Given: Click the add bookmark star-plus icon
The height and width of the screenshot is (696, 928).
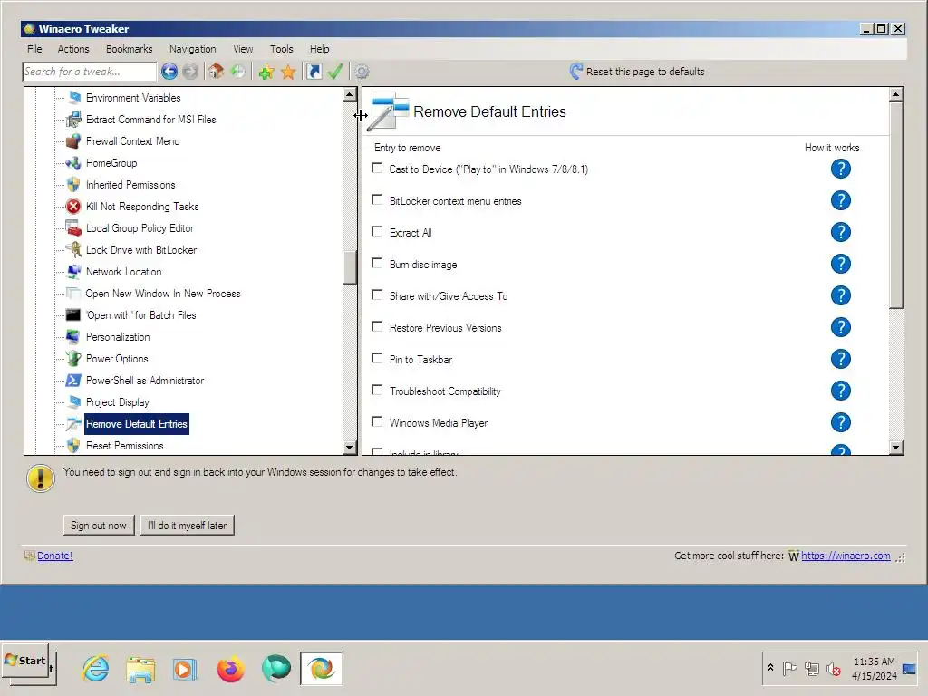Looking at the screenshot, I should [x=266, y=72].
